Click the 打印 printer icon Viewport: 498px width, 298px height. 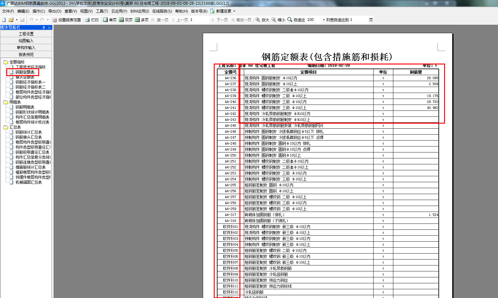(x=87, y=20)
